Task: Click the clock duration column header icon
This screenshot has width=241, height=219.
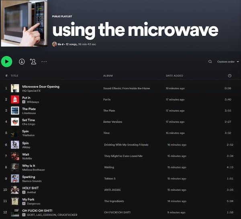Action: pos(229,75)
